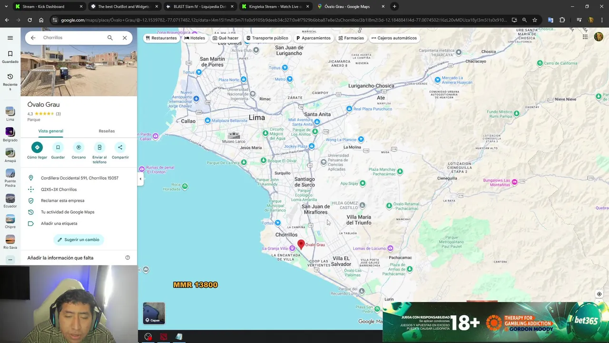Click the search magnifier in search box
The image size is (609, 343).
tap(110, 38)
